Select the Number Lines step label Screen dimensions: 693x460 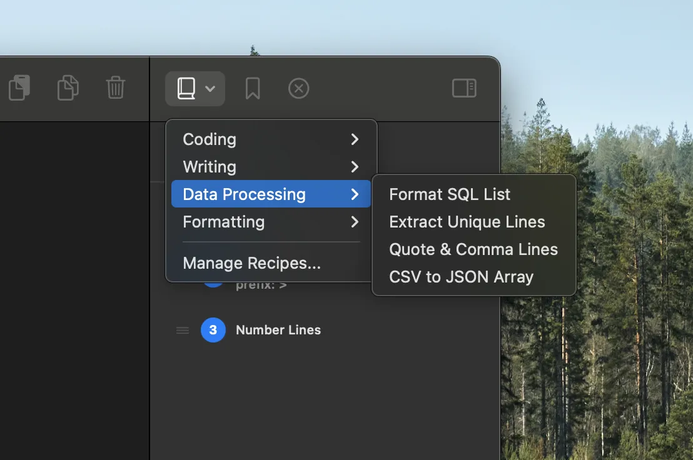pos(278,330)
